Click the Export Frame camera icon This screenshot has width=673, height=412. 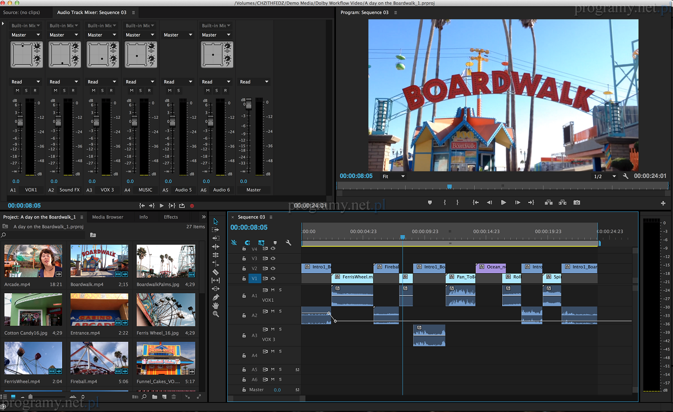(577, 202)
